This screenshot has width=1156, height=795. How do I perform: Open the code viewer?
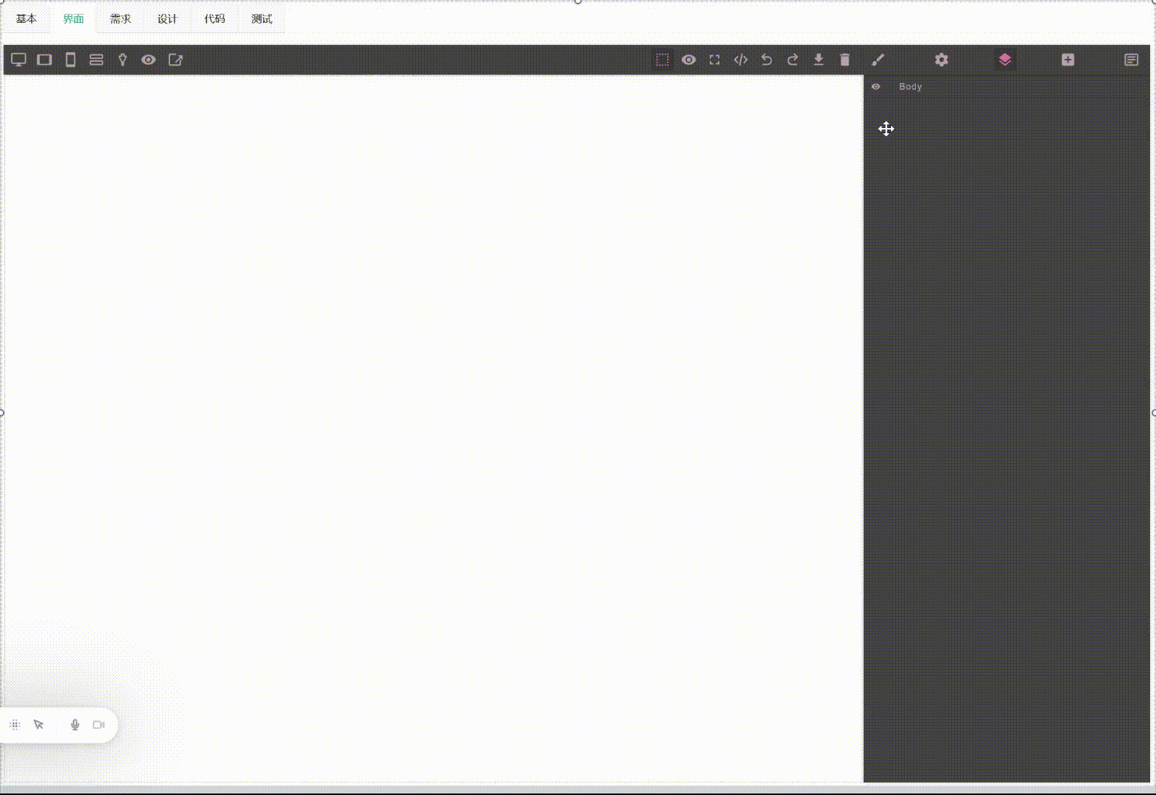(x=741, y=60)
